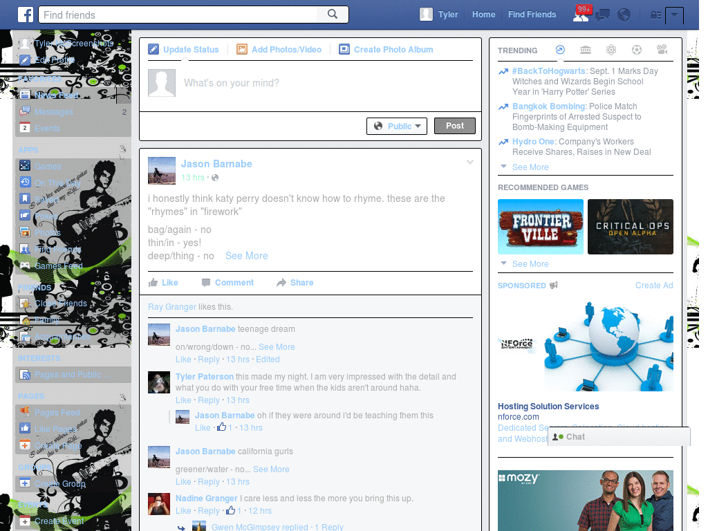Select the politics building icon in Trending
The image size is (708, 531).
pyautogui.click(x=586, y=50)
